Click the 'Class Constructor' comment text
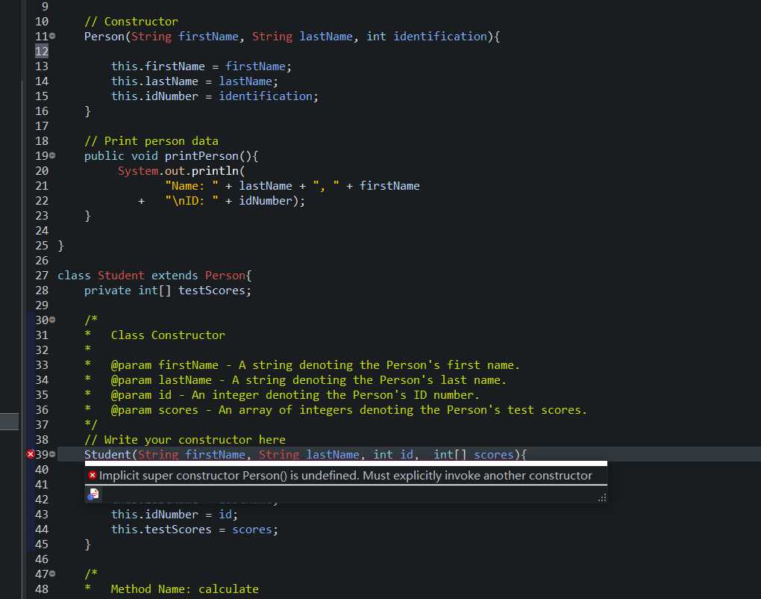761x599 pixels. coord(168,335)
